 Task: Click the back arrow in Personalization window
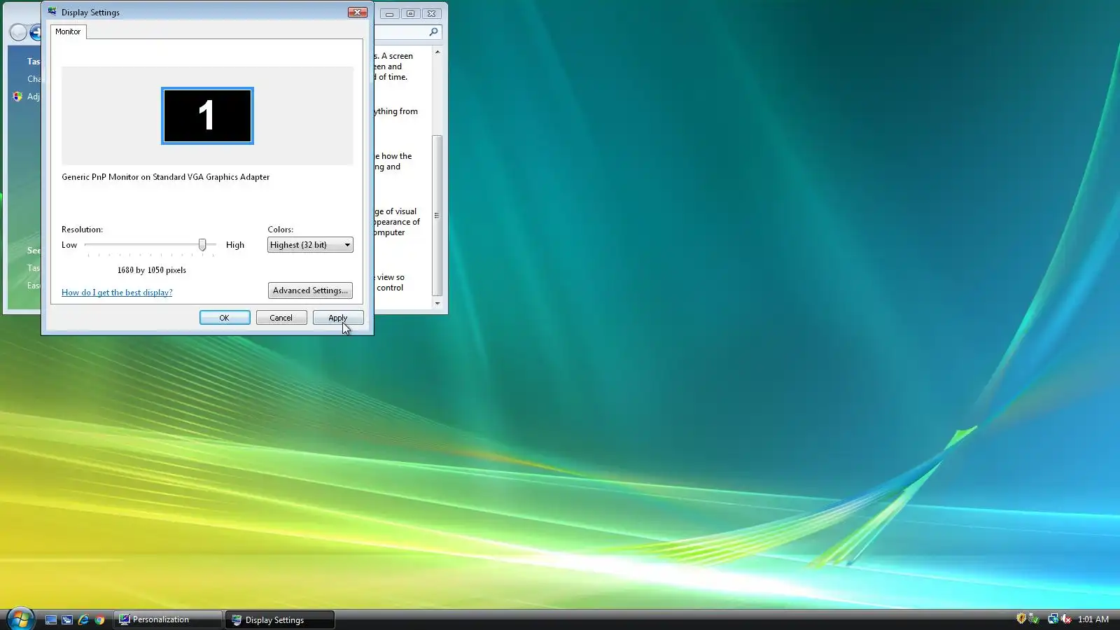tap(18, 32)
